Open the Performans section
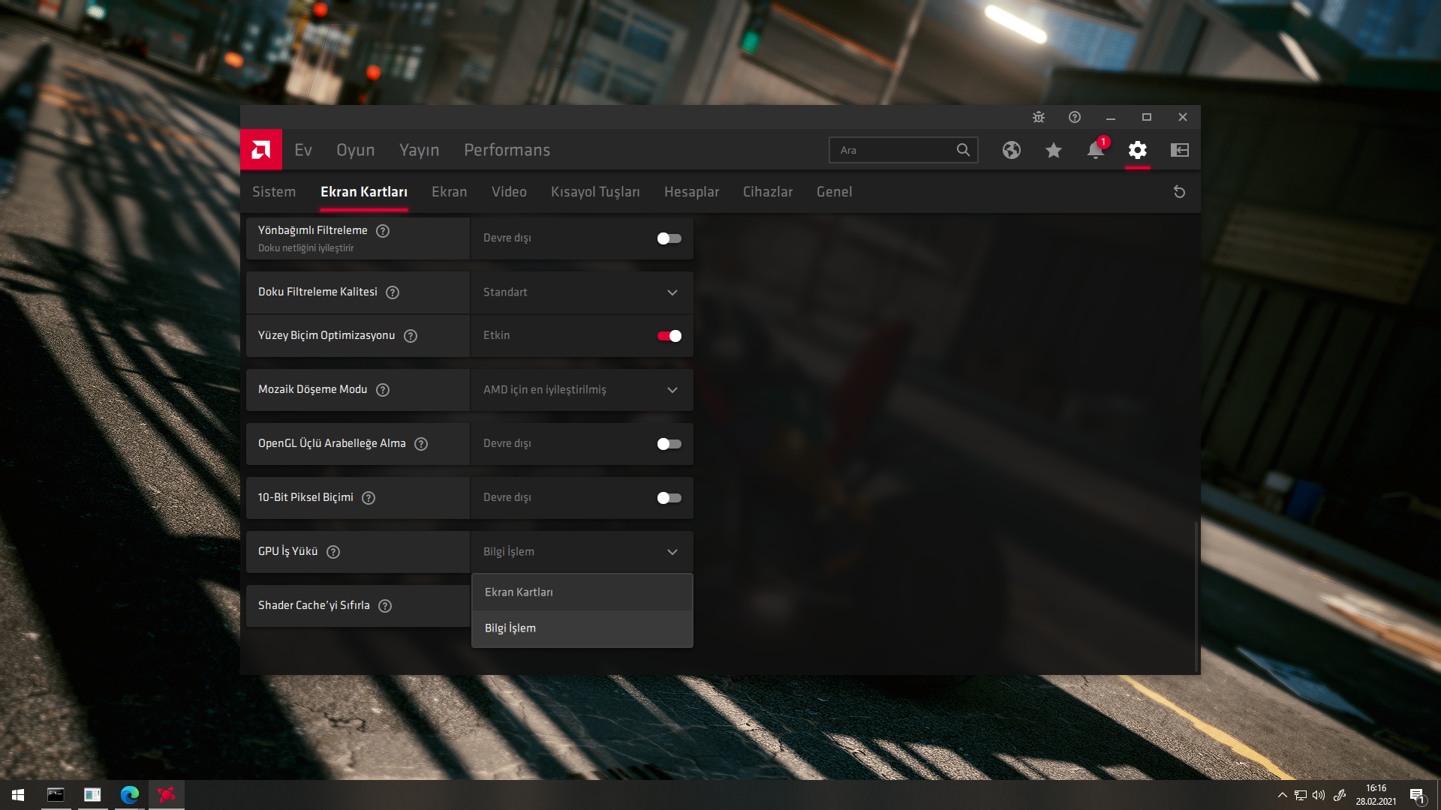This screenshot has height=810, width=1441. 507,150
